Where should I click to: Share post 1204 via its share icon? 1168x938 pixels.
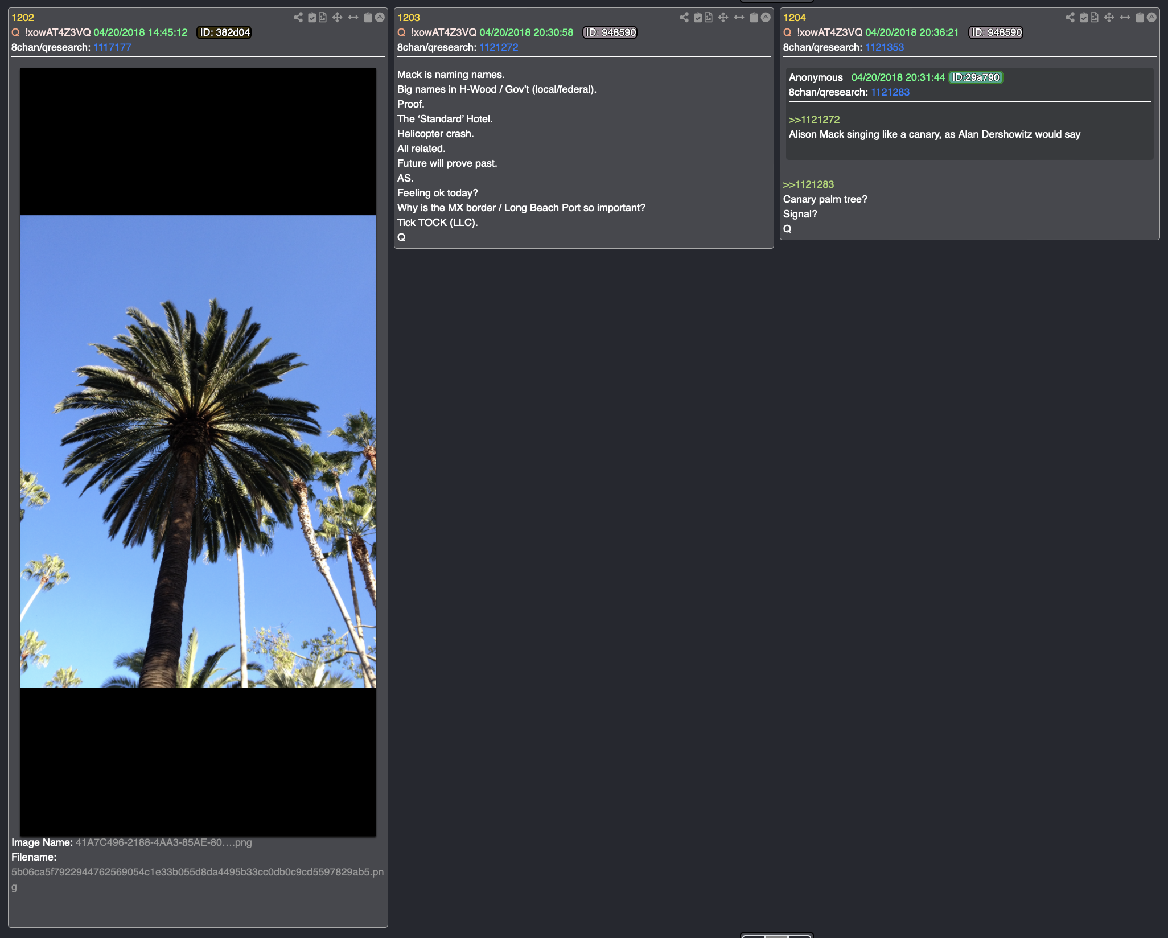[x=1070, y=18]
